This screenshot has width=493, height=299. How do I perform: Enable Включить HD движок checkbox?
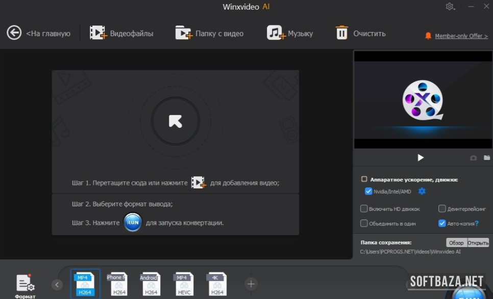[x=364, y=209]
